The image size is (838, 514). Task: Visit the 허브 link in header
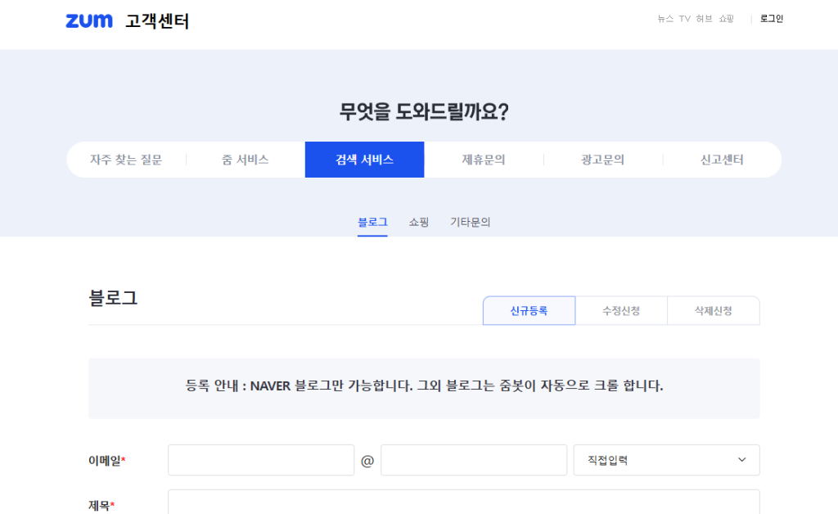[x=704, y=19]
